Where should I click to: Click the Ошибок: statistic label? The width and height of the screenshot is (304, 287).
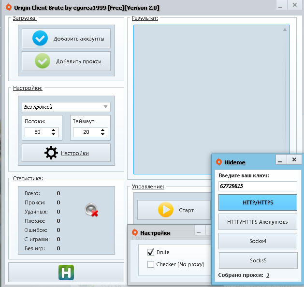[x=36, y=230]
